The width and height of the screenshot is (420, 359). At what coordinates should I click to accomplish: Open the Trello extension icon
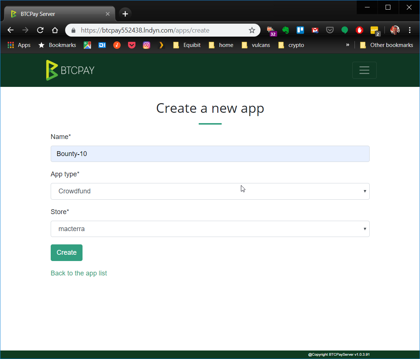click(300, 30)
